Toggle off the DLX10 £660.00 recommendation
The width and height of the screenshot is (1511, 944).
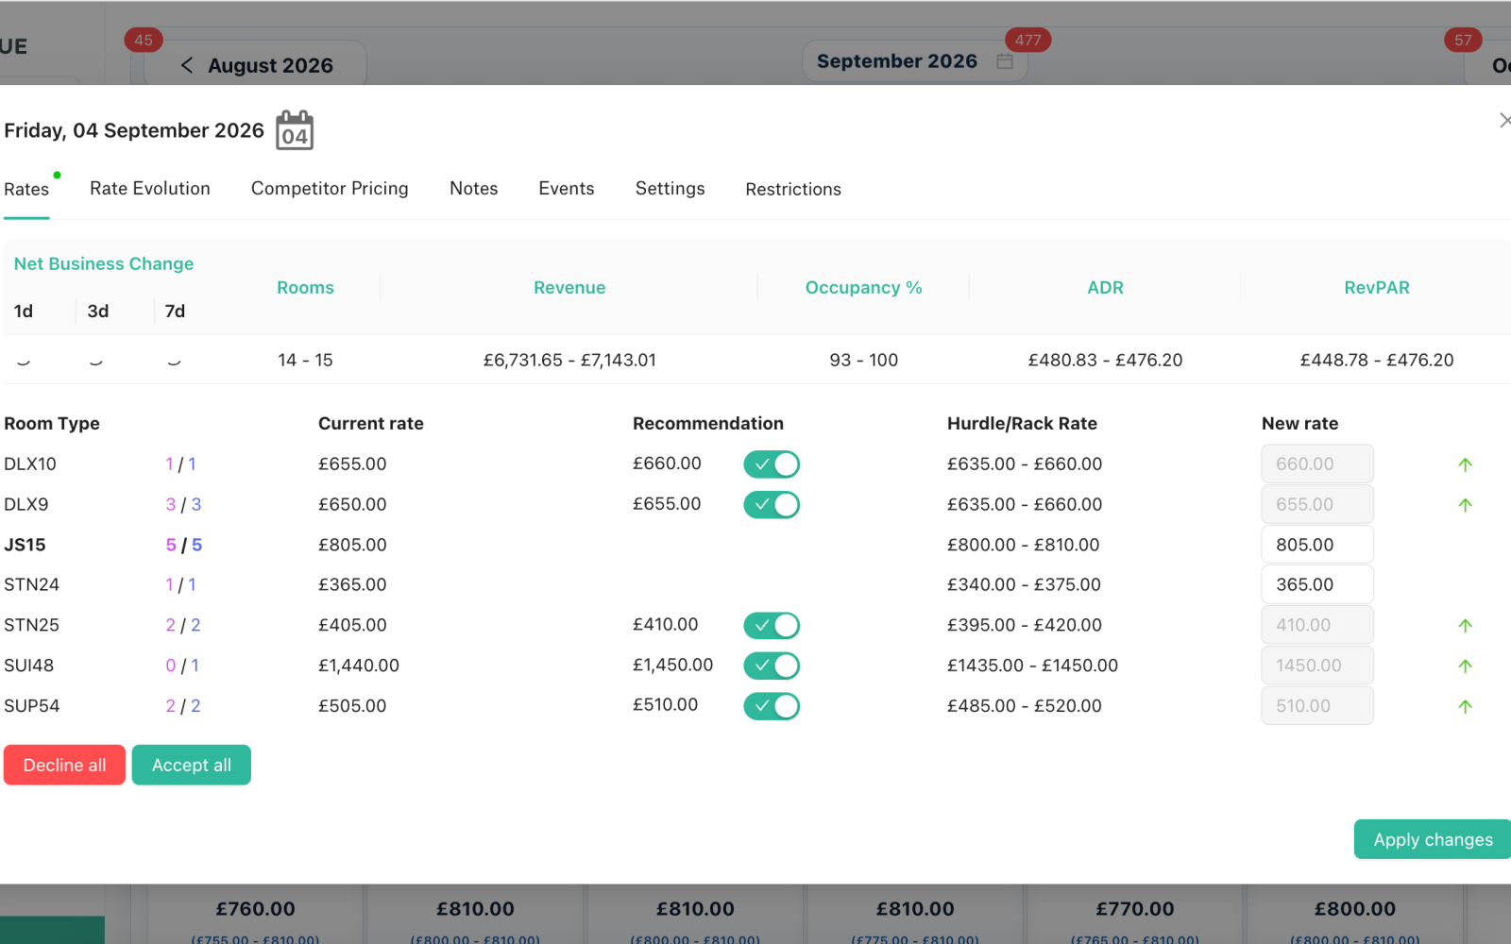pos(772,464)
